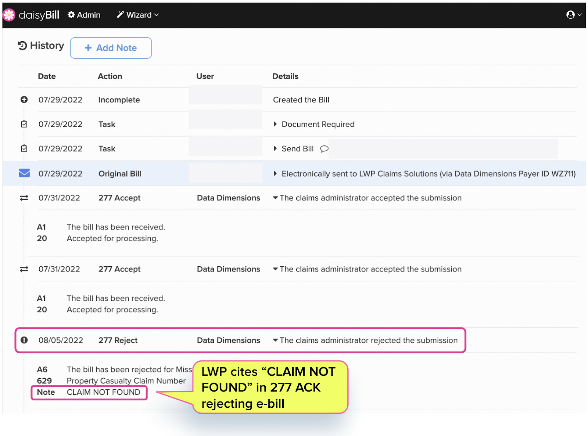Click the envelope icon on Original Bill row
The width and height of the screenshot is (588, 436).
(24, 173)
